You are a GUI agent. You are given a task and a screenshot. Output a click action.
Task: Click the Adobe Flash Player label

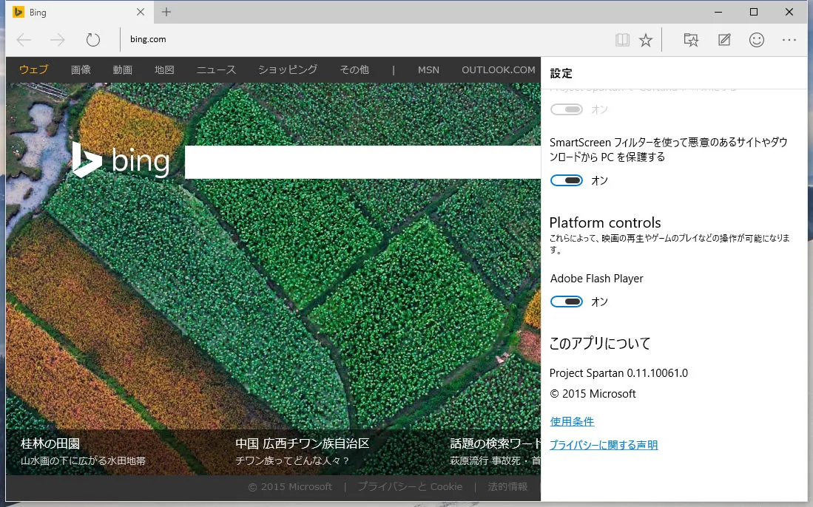(596, 279)
